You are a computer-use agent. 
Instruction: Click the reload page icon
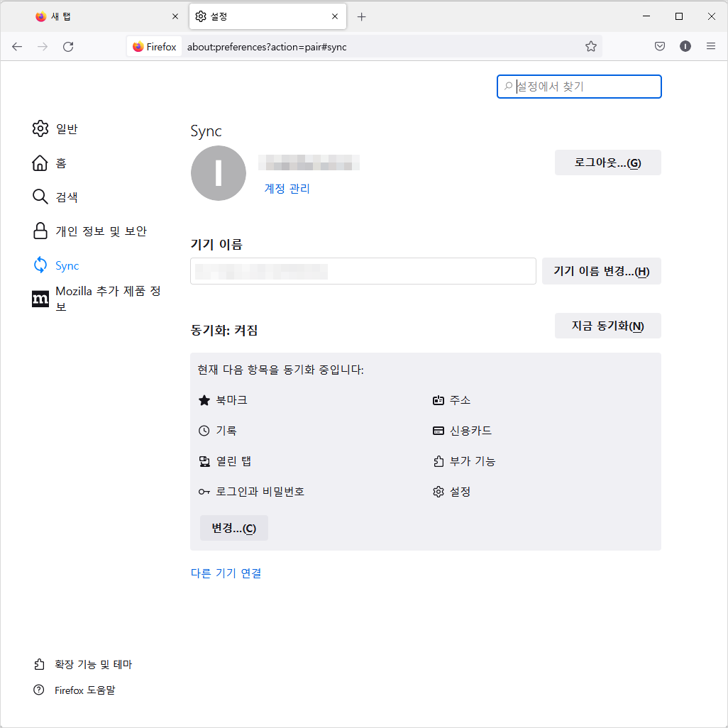coord(68,46)
